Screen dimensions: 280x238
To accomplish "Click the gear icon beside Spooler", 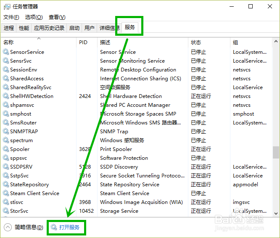I will (6, 149).
